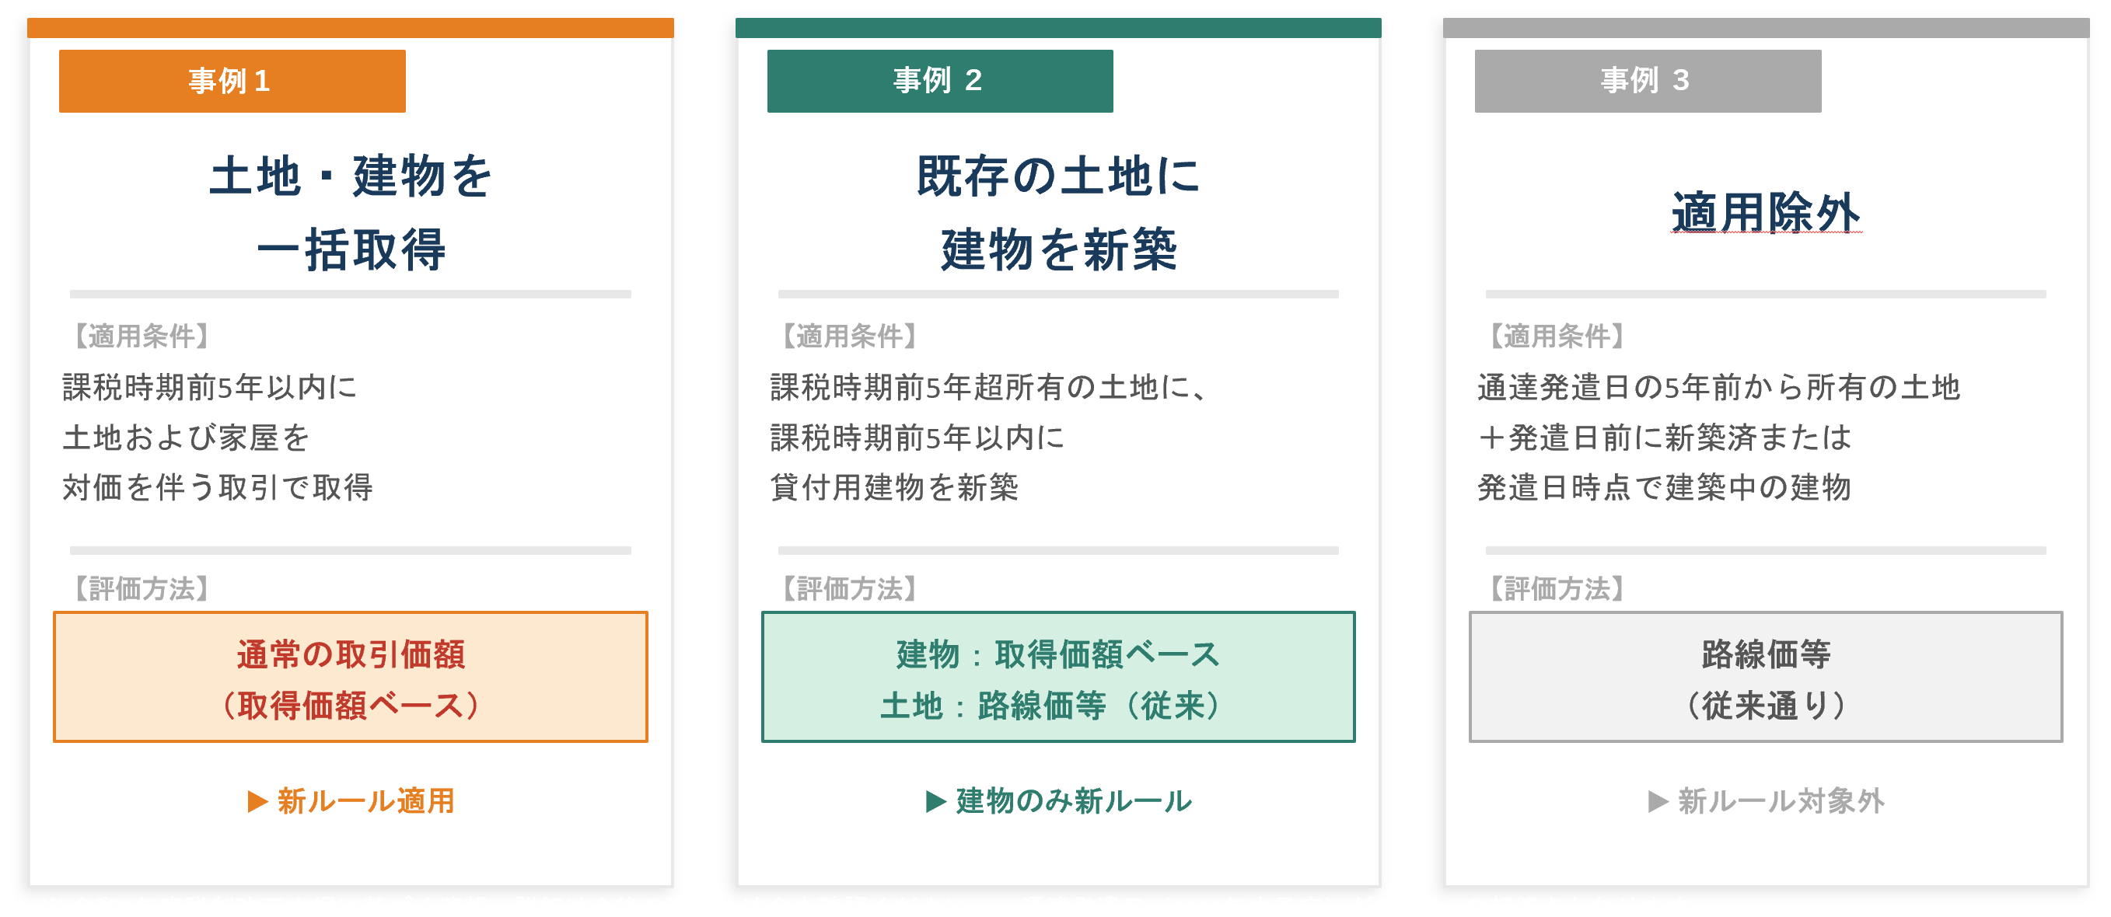
Task: Click the triangle icon beside 新ルール適用
Action: [257, 800]
